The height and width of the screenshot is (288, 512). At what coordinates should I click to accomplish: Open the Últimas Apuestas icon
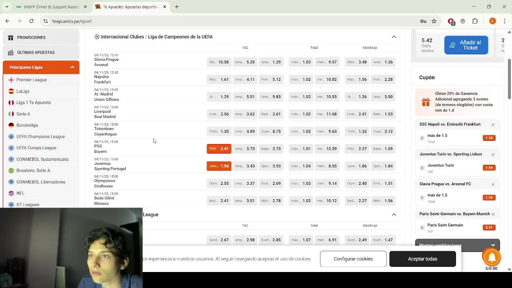click(11, 52)
